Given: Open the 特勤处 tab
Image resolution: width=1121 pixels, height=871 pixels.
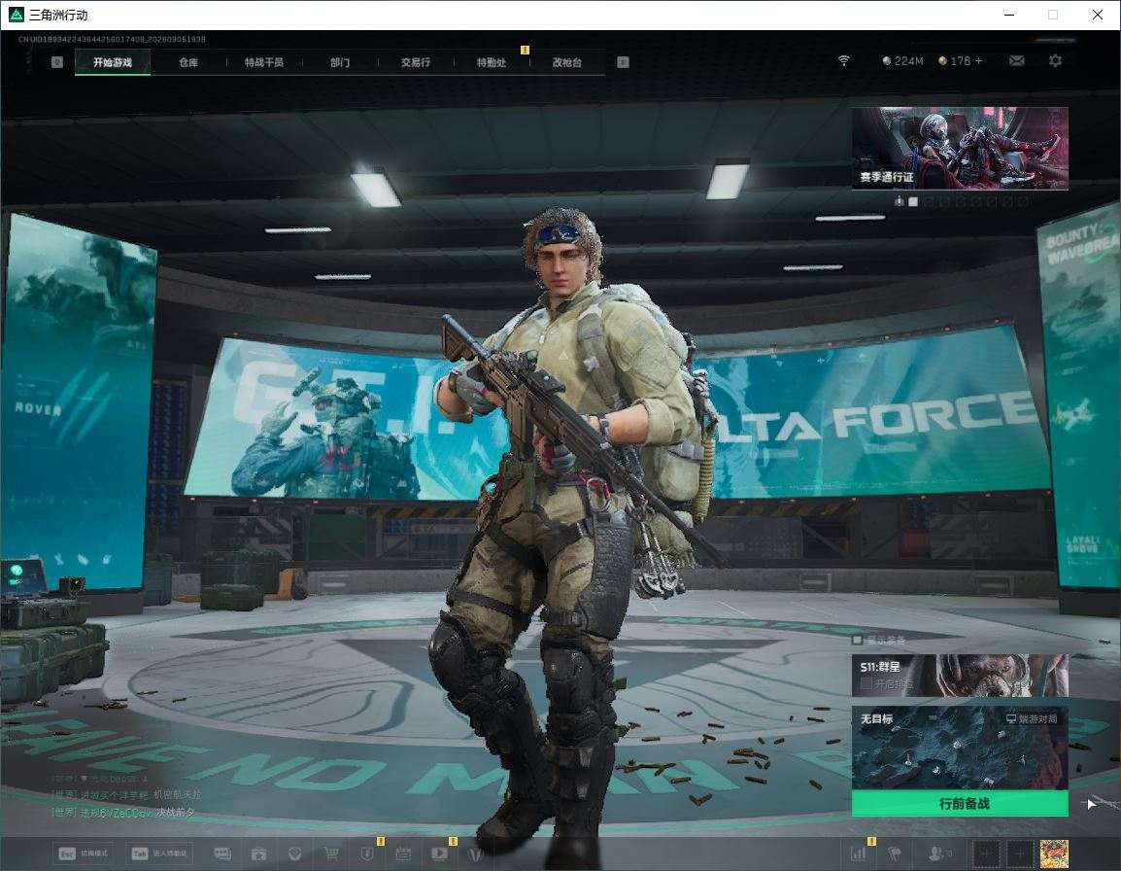Looking at the screenshot, I should pos(492,62).
